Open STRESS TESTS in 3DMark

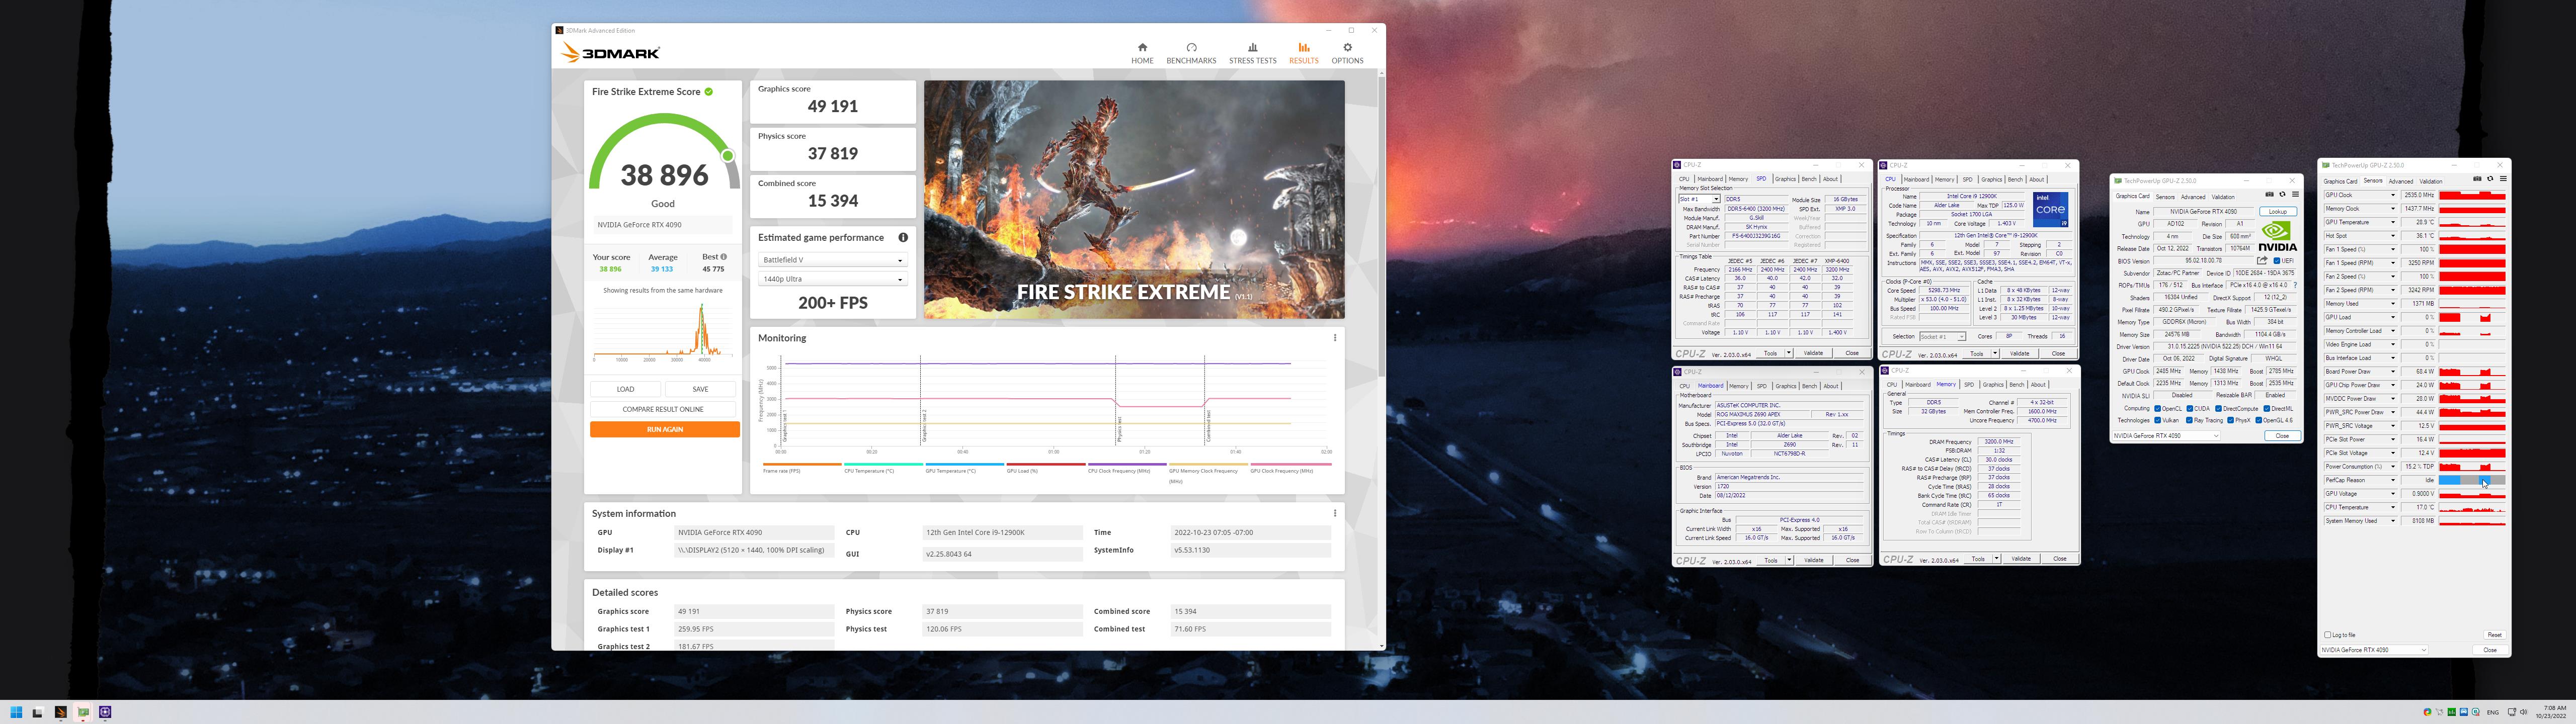pyautogui.click(x=1252, y=53)
